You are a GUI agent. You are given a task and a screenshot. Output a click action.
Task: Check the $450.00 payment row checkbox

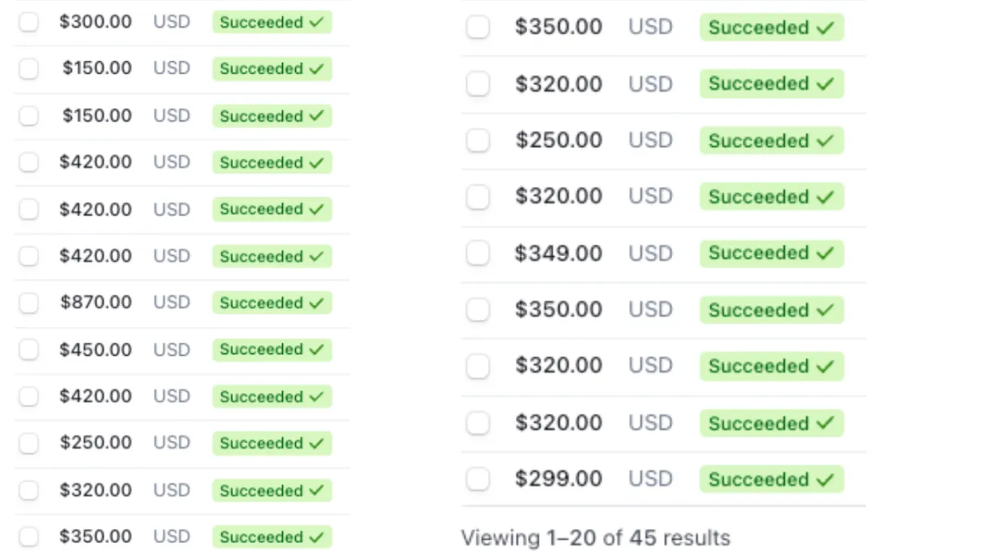coord(29,350)
